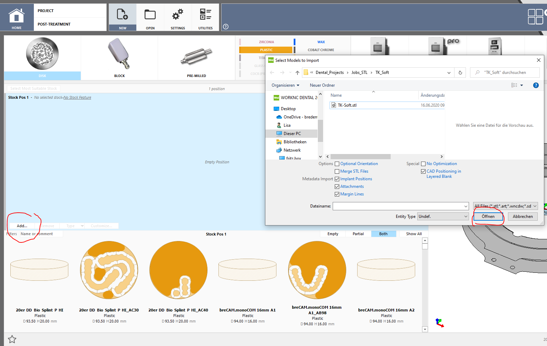This screenshot has width=547, height=346.
Task: Navigate back in the file dialog
Action: (x=272, y=73)
